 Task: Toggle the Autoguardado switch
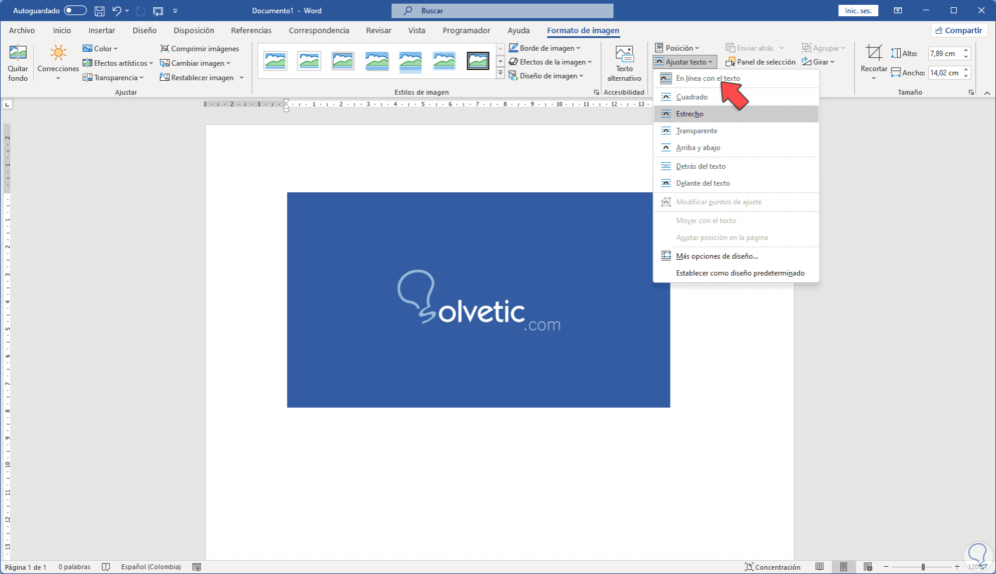pos(75,11)
